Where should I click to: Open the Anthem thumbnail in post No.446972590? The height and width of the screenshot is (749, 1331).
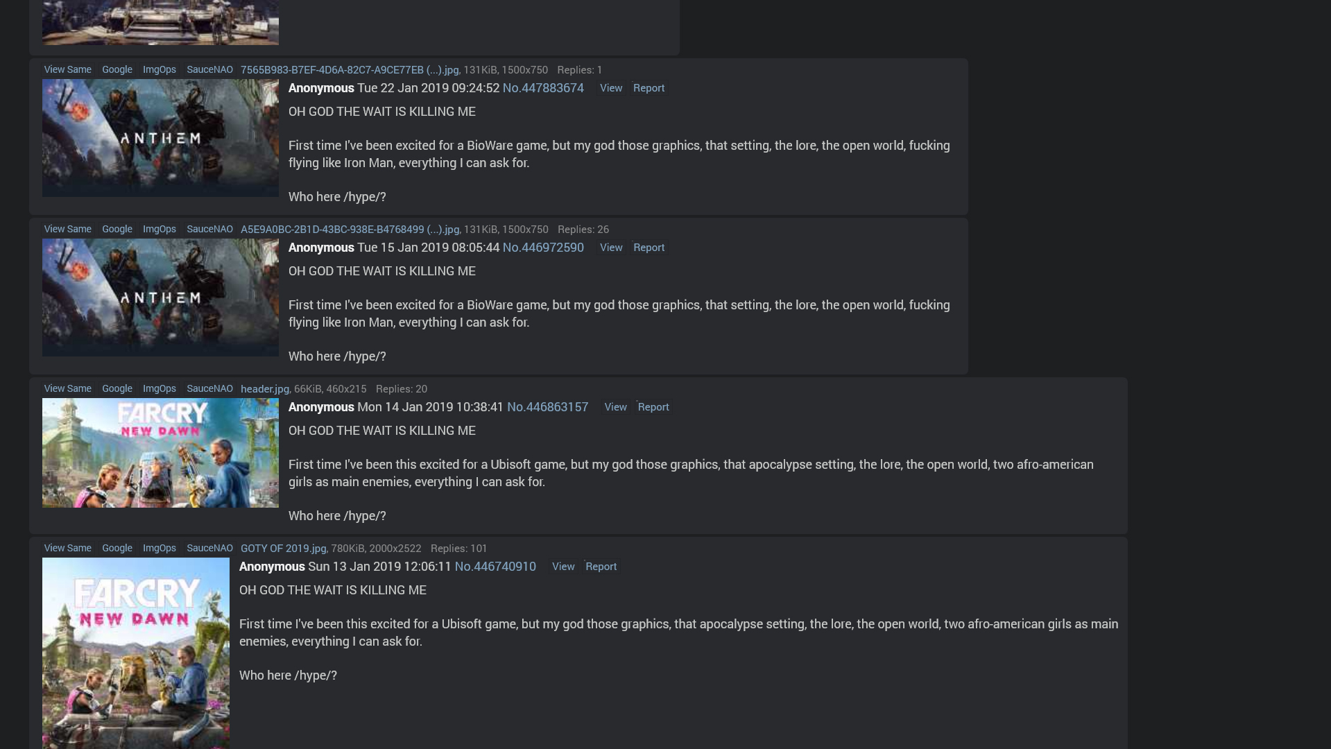pos(160,298)
